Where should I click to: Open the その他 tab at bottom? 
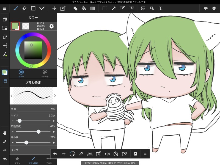pyautogui.click(x=49, y=160)
